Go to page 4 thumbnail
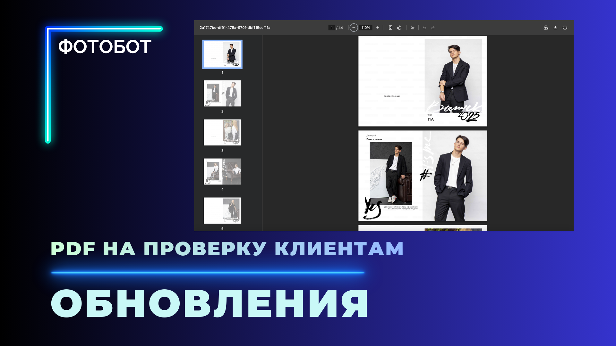 [x=222, y=171]
